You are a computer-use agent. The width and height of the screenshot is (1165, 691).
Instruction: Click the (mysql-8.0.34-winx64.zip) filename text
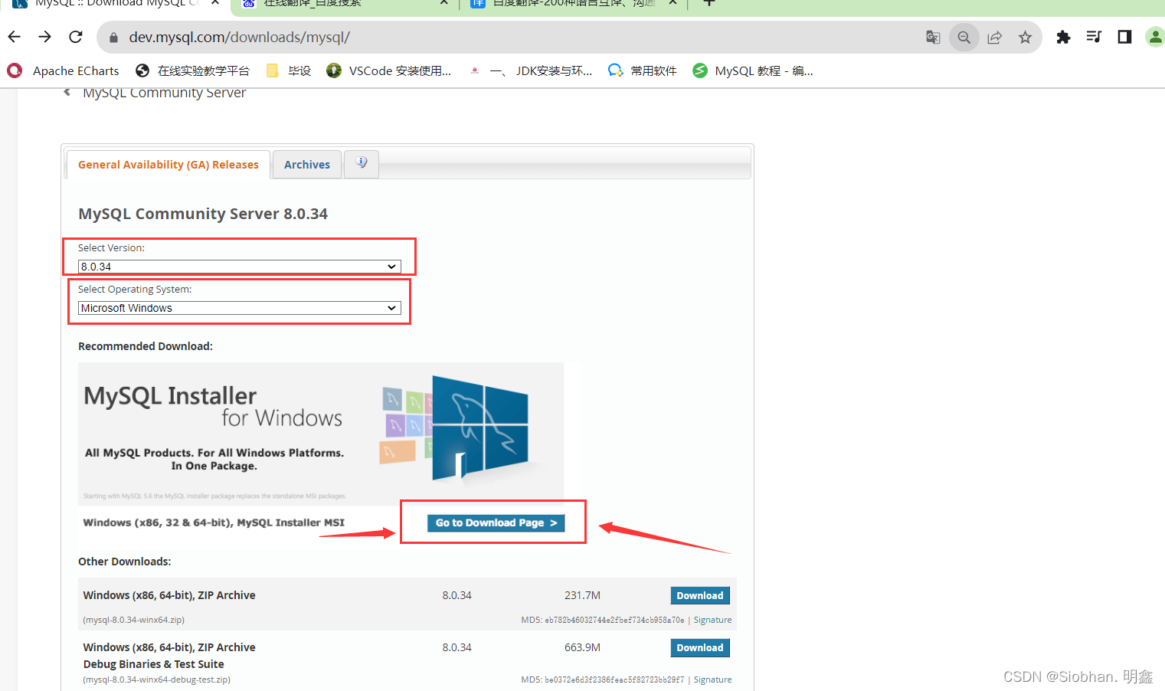pos(133,620)
